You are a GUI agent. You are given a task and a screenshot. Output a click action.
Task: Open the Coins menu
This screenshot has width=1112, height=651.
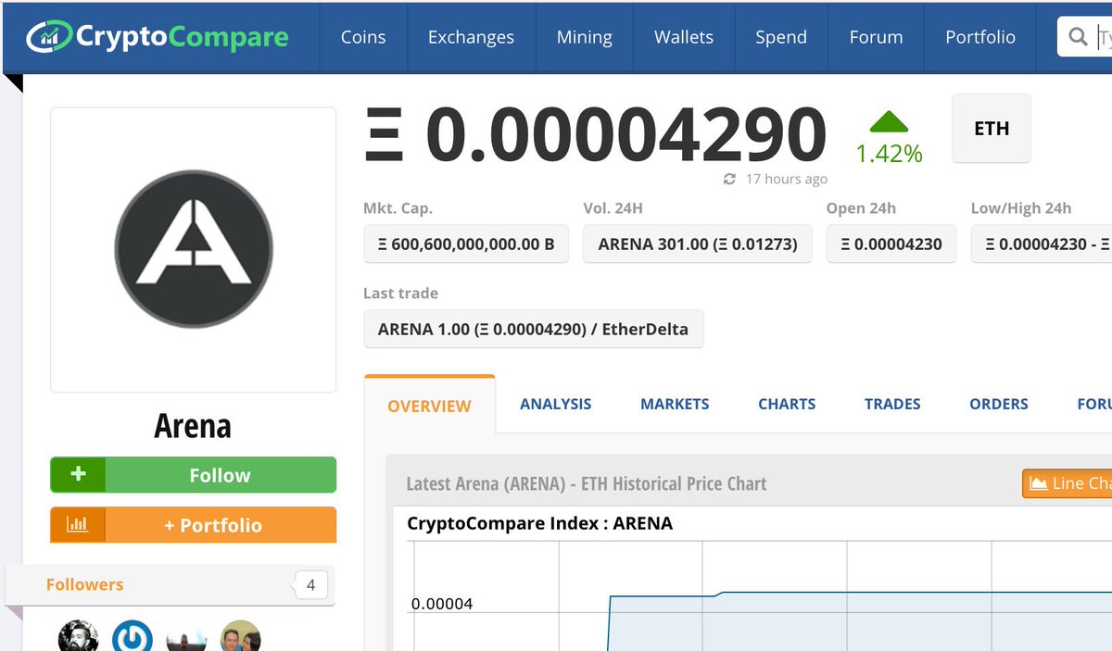tap(363, 37)
